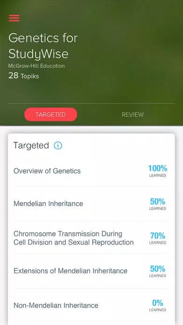Tap the Targeted section heading
Screen dimensions: 183x325
pyautogui.click(x=31, y=146)
